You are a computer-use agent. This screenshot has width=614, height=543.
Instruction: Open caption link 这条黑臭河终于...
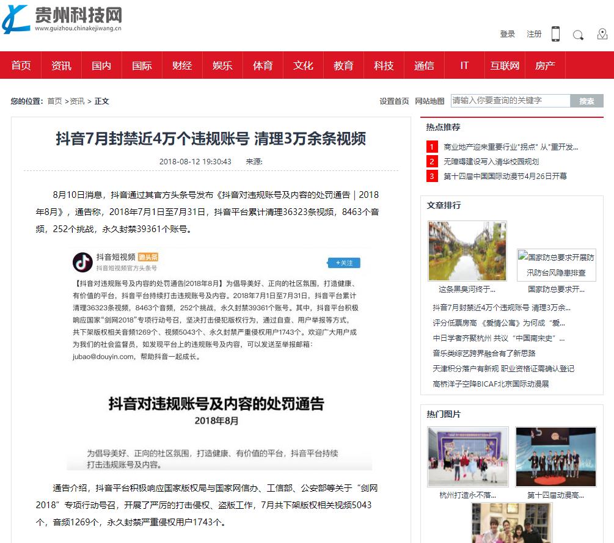click(x=467, y=290)
